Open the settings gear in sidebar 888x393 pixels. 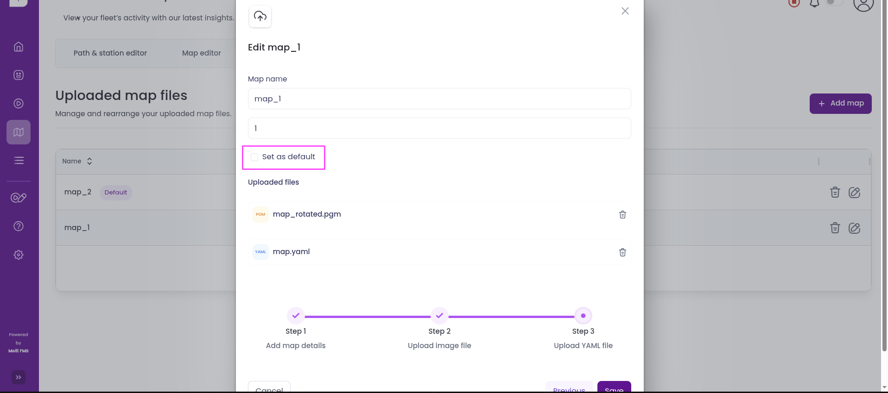point(19,255)
